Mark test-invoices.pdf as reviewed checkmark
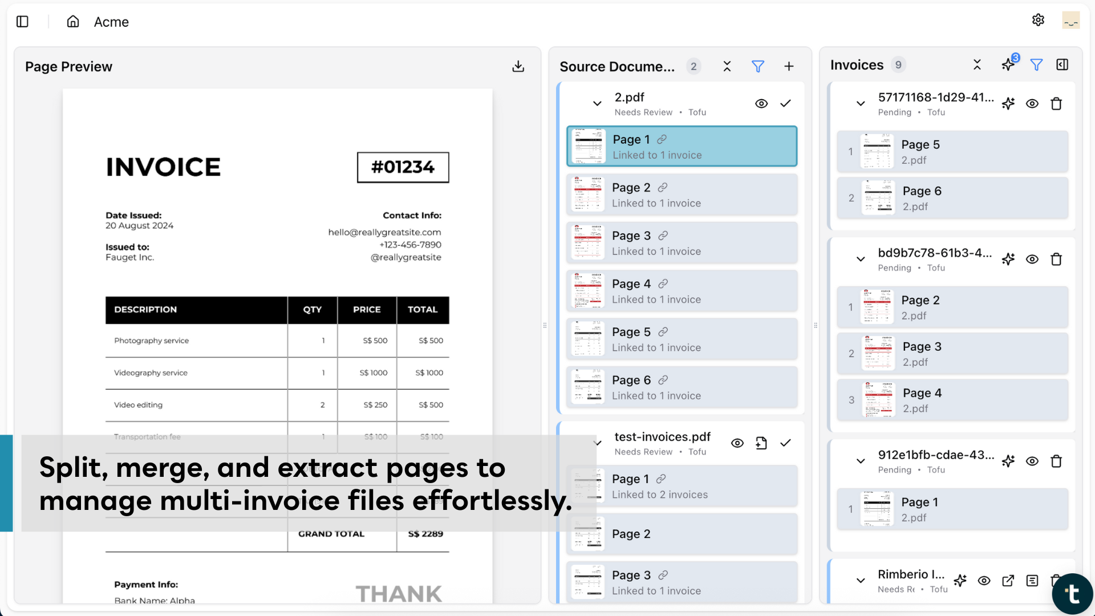1095x616 pixels. 785,443
